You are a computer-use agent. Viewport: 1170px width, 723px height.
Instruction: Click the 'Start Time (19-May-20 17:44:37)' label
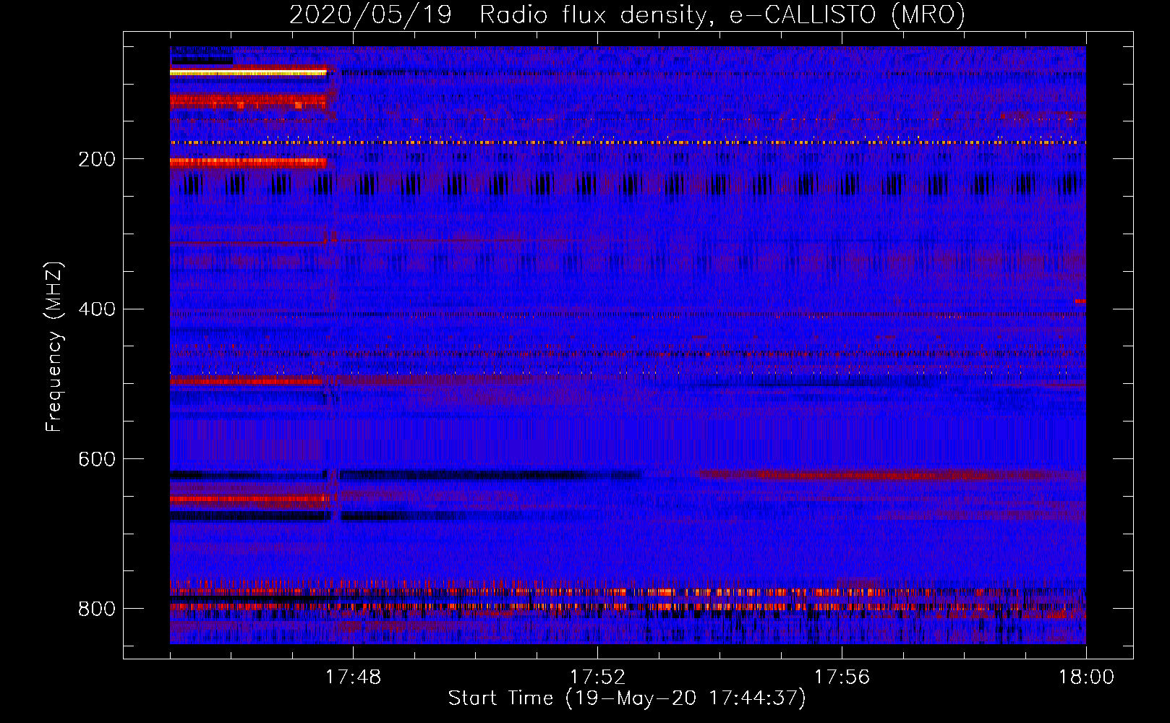click(627, 698)
